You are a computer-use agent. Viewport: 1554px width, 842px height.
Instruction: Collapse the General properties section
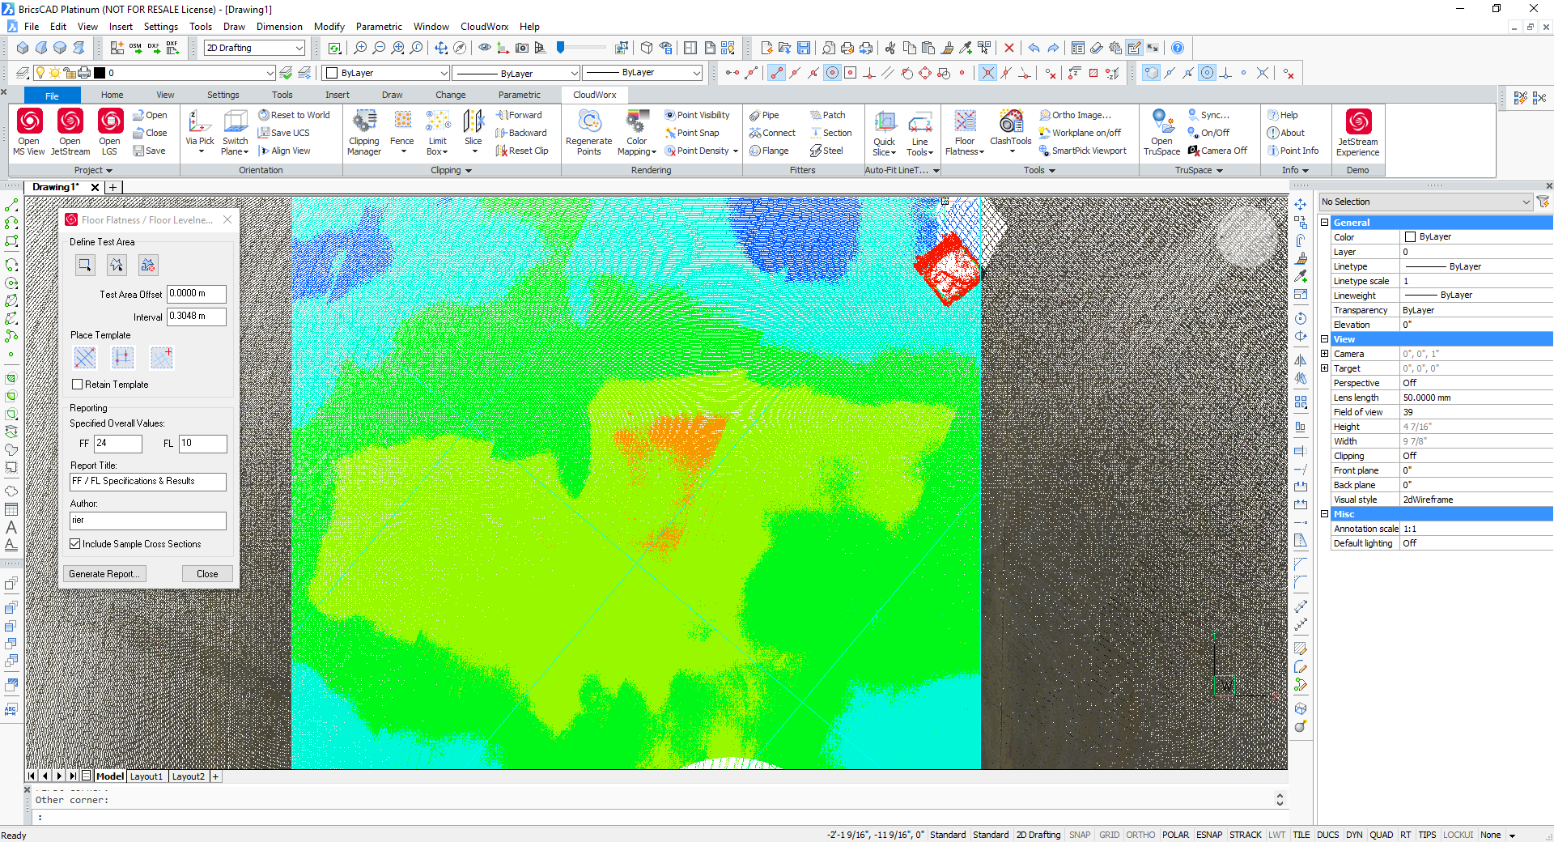[1325, 223]
